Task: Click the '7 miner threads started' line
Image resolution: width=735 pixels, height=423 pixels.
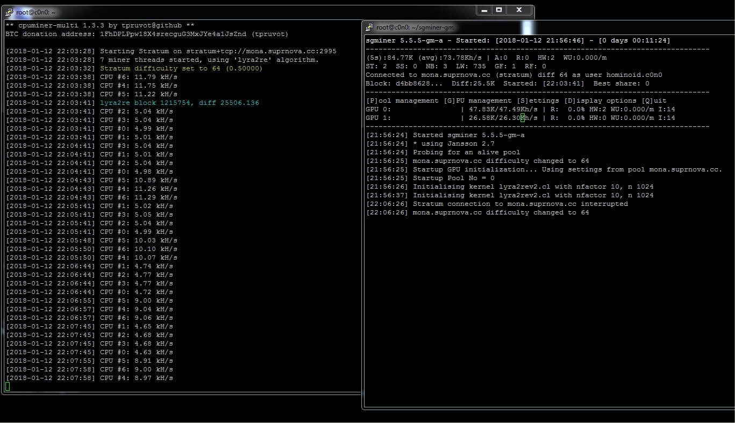Action: click(162, 60)
